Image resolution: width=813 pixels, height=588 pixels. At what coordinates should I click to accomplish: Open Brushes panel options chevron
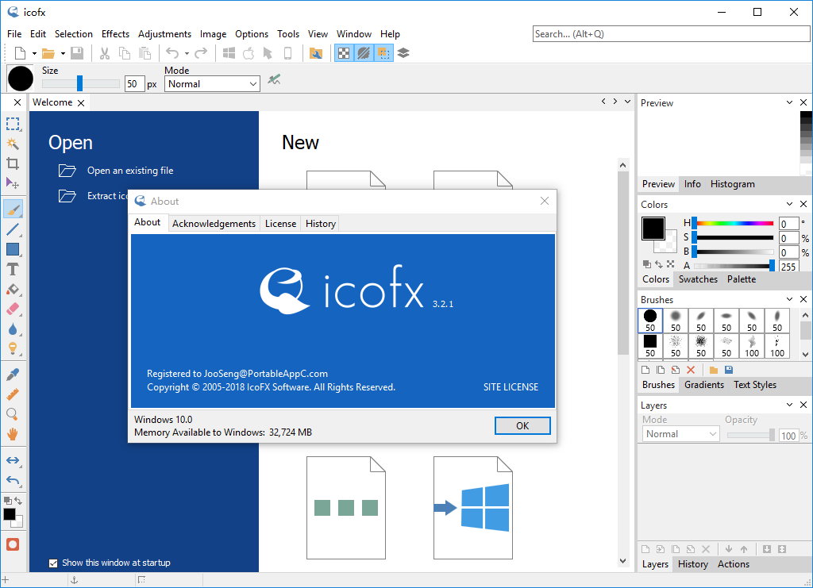(x=789, y=299)
